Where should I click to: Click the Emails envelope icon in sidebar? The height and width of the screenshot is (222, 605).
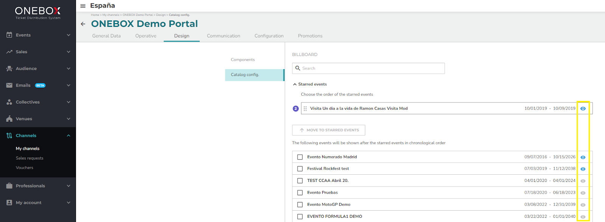tap(9, 85)
